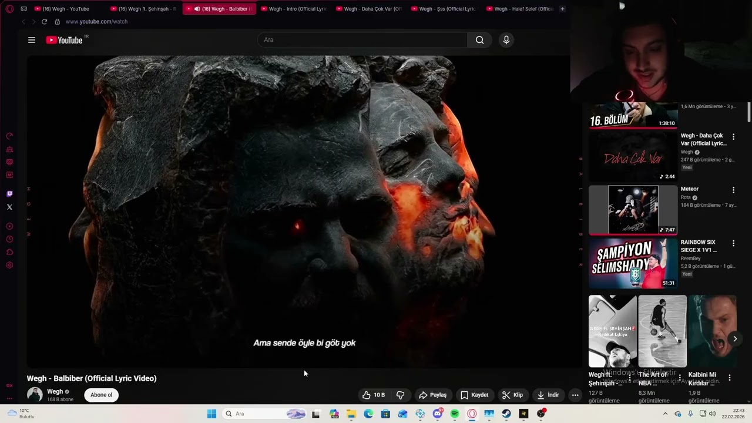Click the site security padlock icon

pos(57,22)
